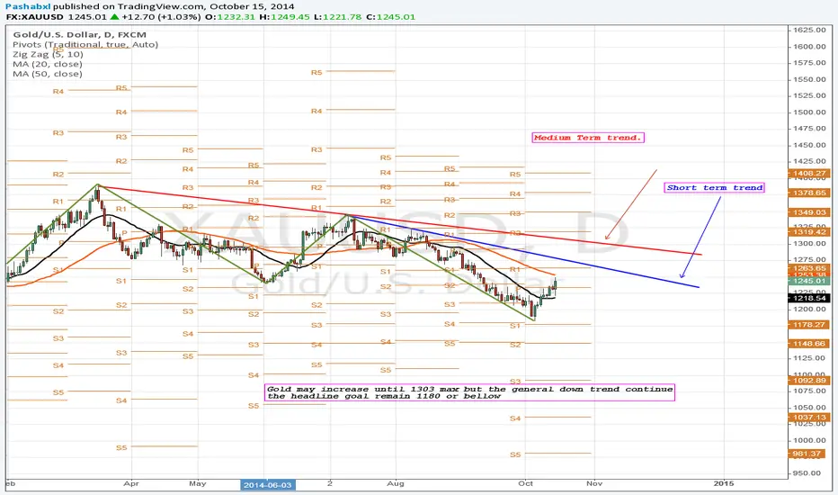The image size is (838, 495).
Task: Click the C:1245.01 close value in header
Action: [390, 16]
